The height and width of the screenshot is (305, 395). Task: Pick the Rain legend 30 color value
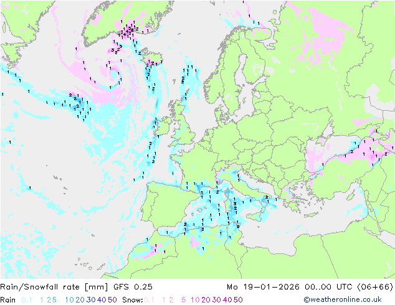pos(91,300)
